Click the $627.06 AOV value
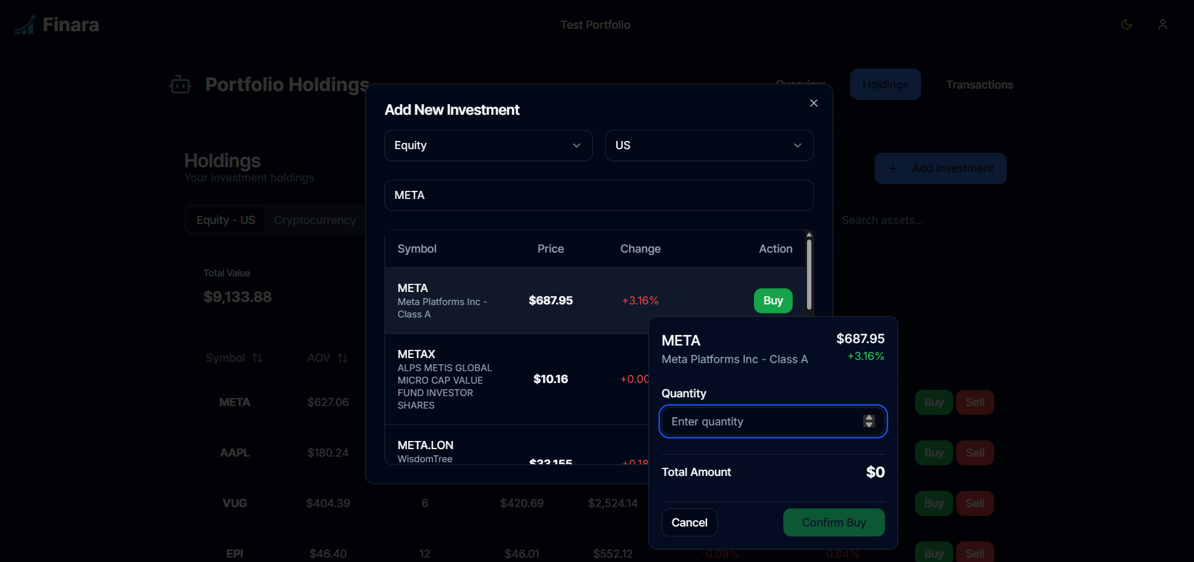The image size is (1194, 562). 328,402
